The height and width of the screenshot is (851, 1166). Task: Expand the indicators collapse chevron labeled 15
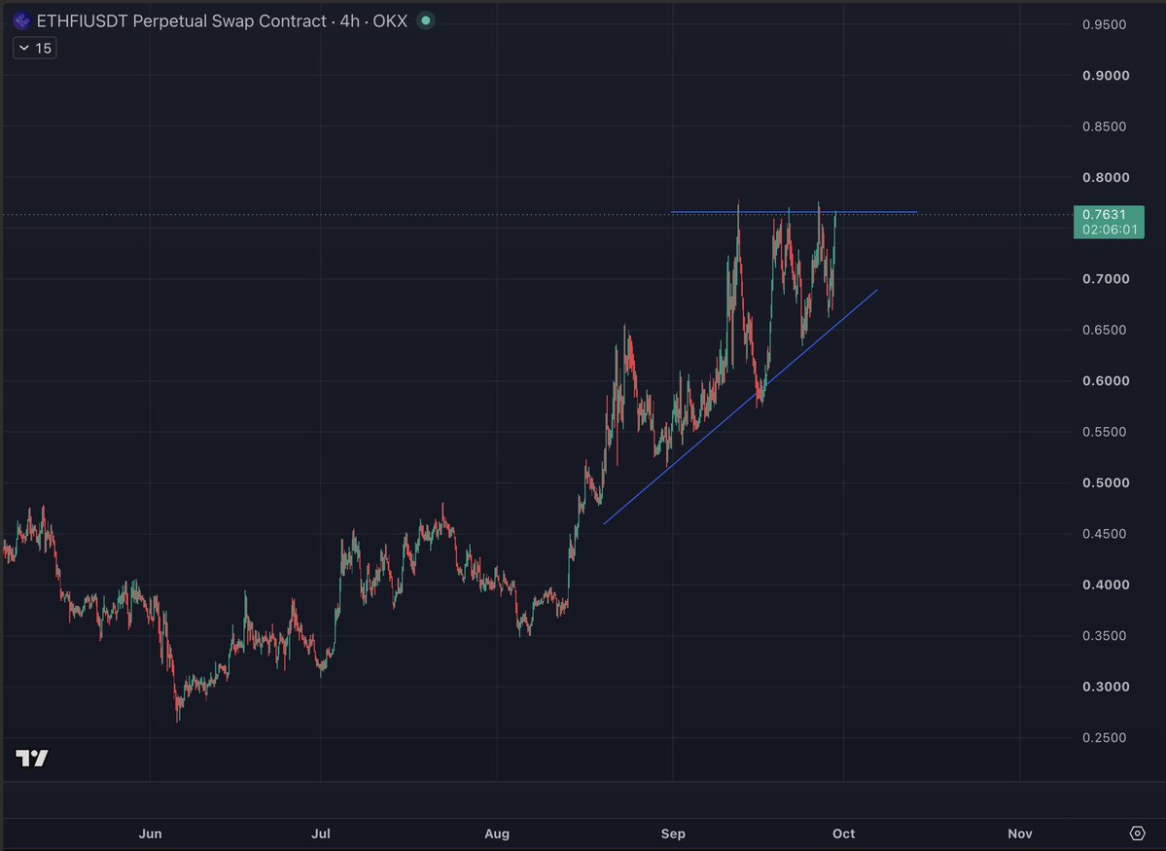point(34,49)
